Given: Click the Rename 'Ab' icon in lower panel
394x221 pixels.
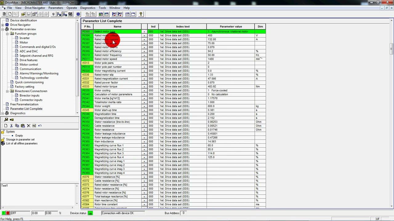Looking at the screenshot, I should [34, 126].
